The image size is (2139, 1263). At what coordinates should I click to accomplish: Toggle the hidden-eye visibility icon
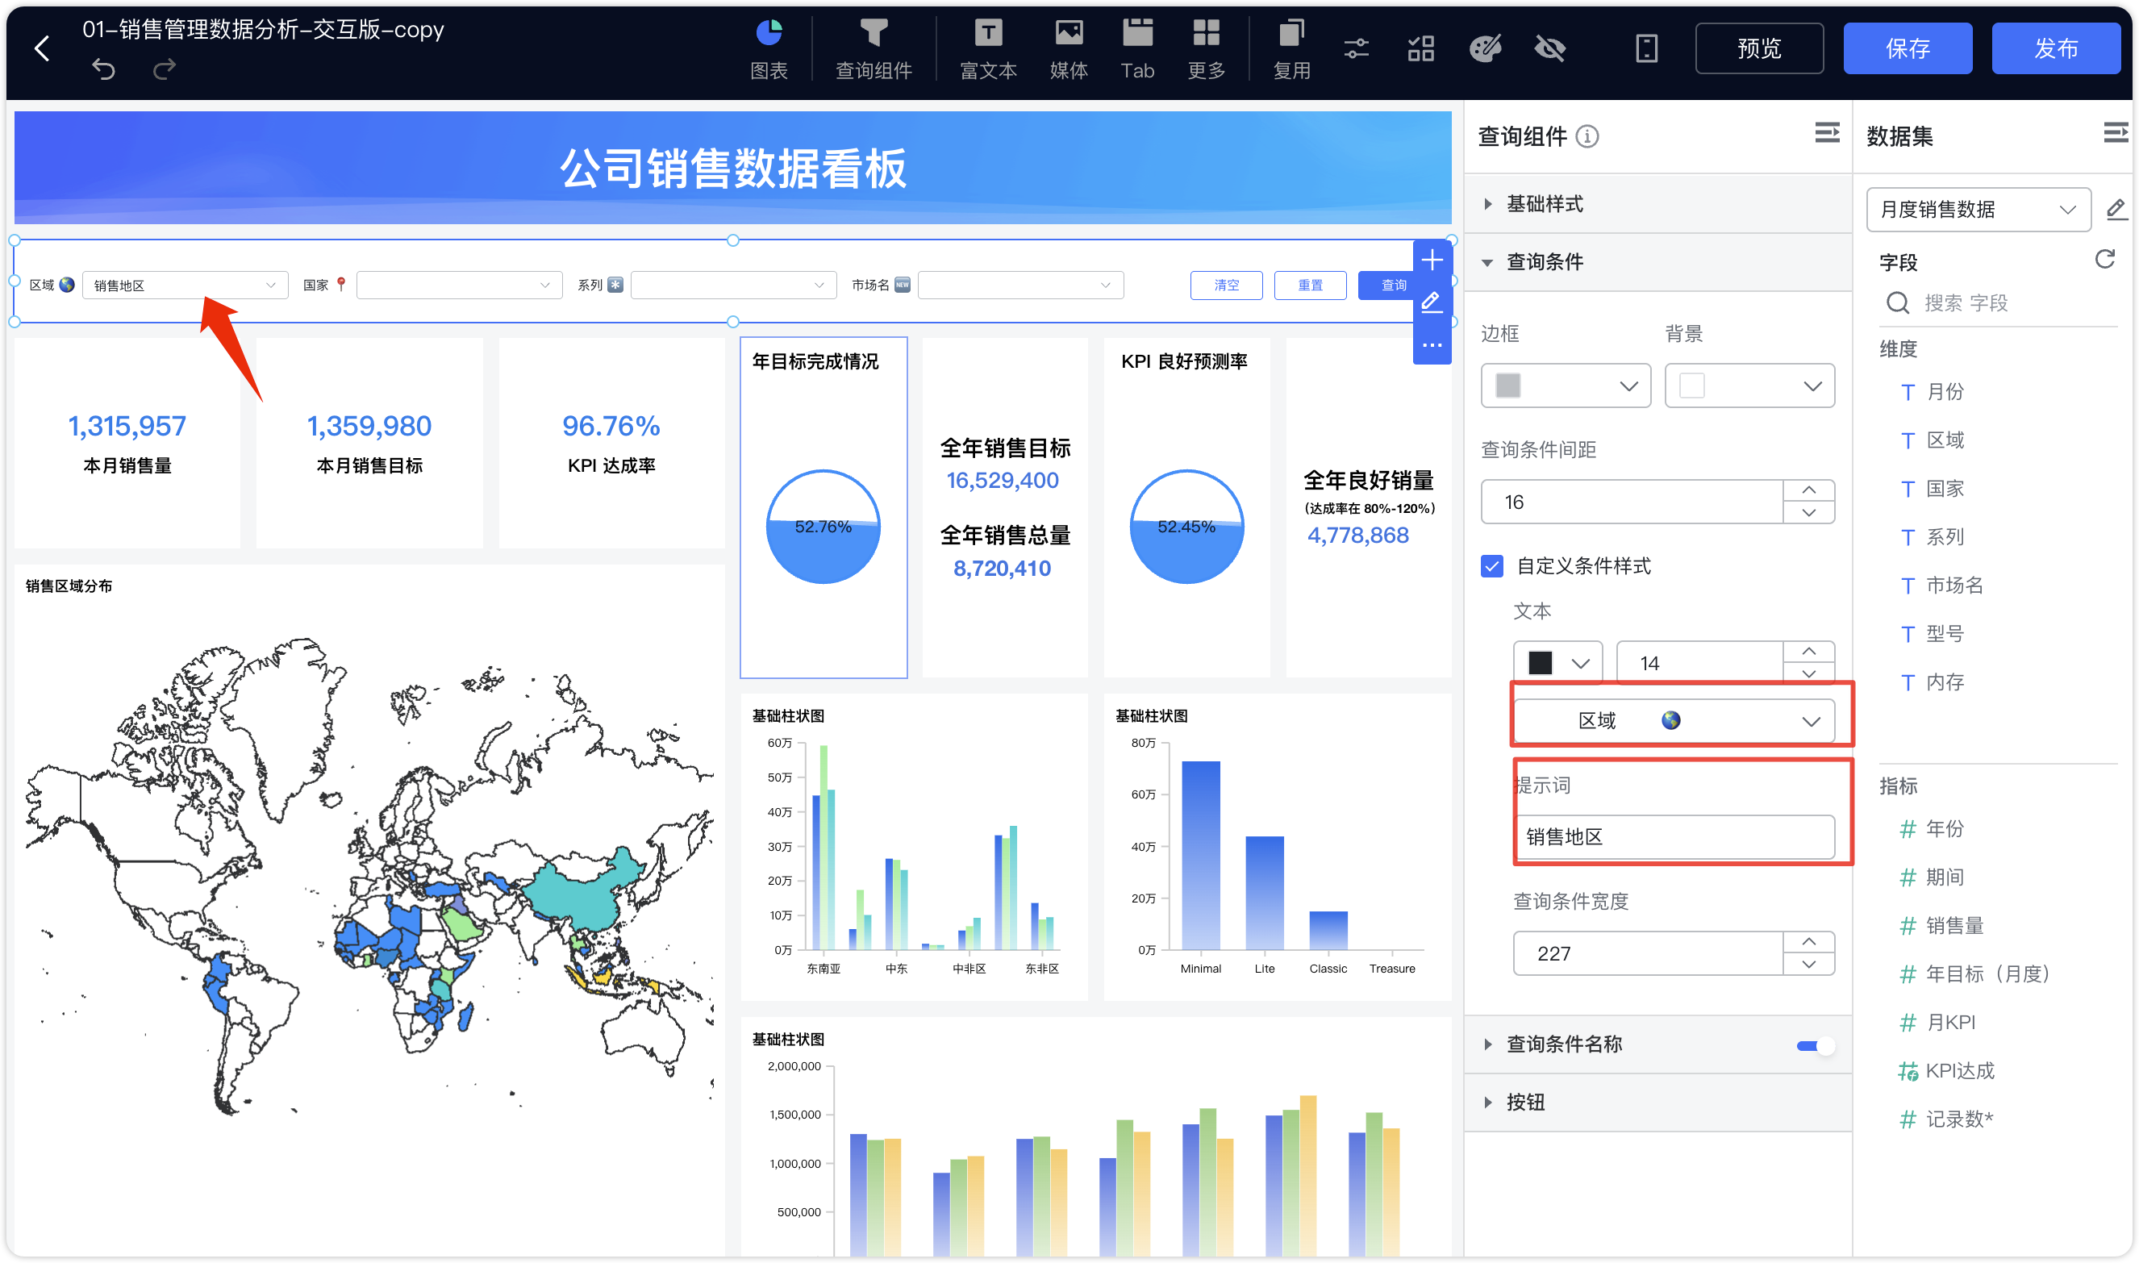pos(1550,48)
